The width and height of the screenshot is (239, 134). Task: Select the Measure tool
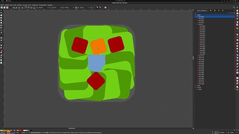(1, 58)
